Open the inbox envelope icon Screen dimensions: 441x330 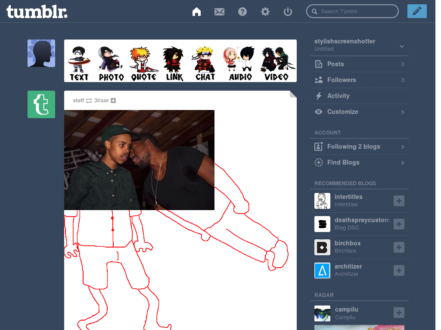[219, 12]
